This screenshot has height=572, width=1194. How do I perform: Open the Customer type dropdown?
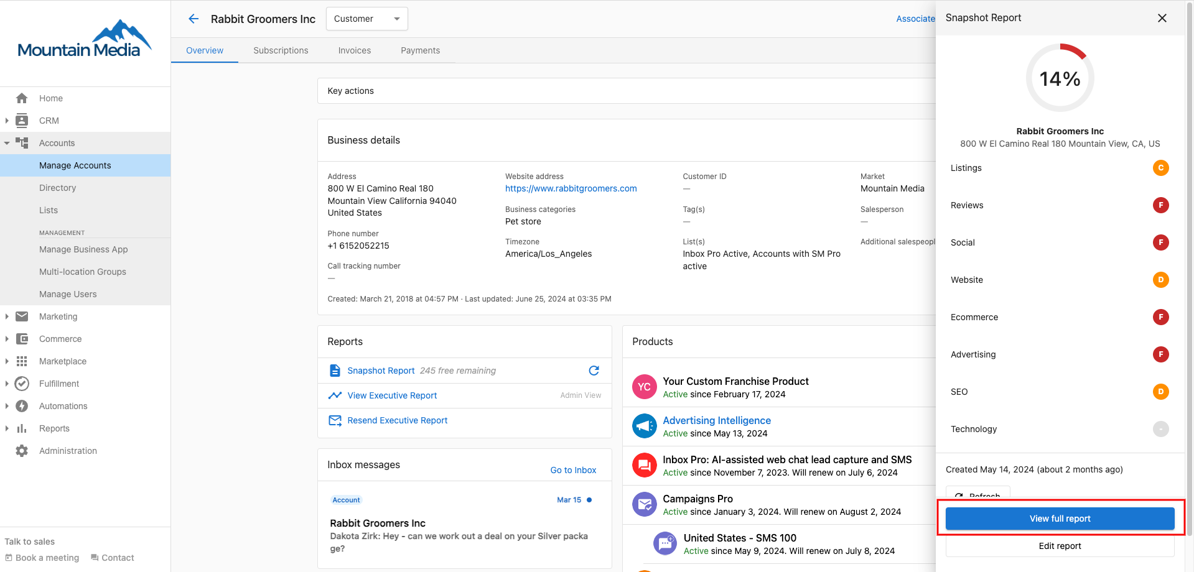click(x=367, y=19)
